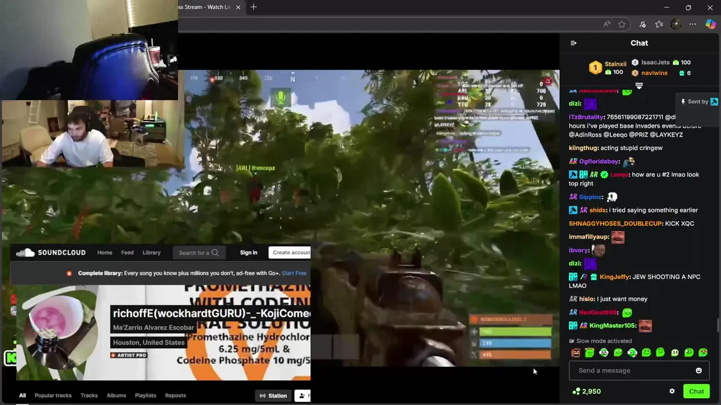
Task: Click username shids in chat
Action: (597, 210)
